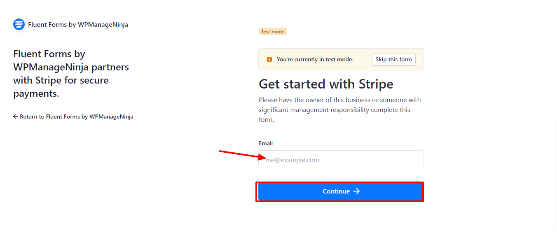
Task: Skip this form via the banner button
Action: [394, 59]
